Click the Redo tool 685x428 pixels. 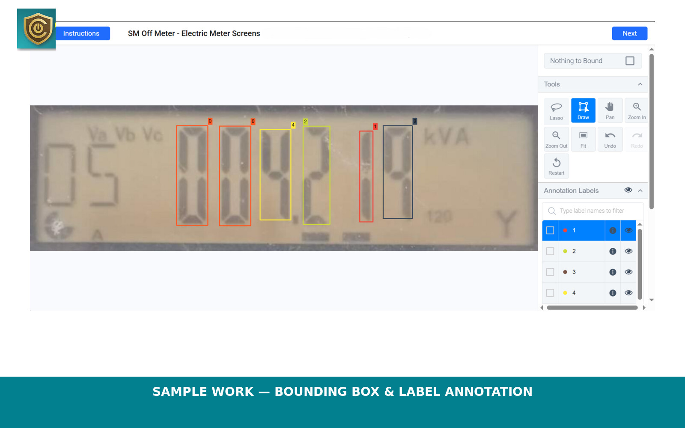(x=637, y=139)
